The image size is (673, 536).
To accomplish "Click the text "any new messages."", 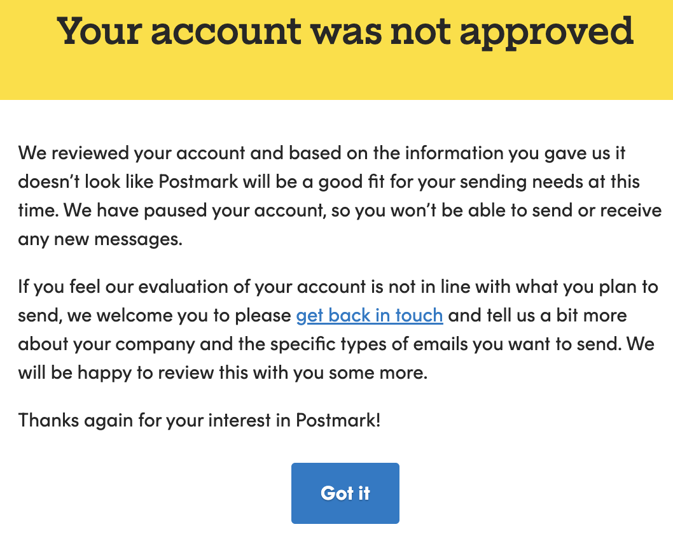I will [100, 239].
